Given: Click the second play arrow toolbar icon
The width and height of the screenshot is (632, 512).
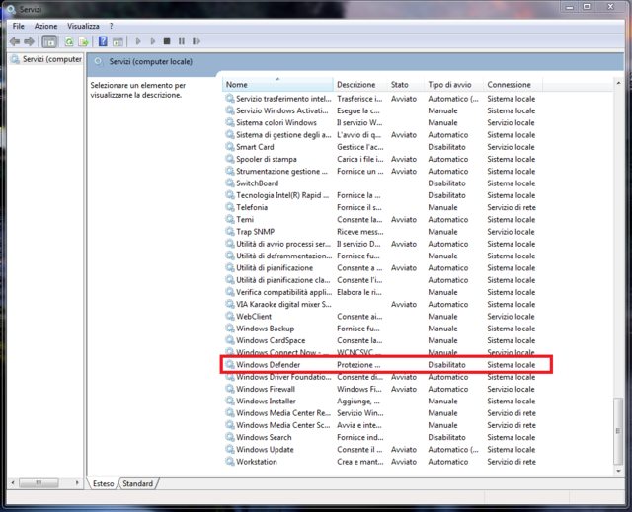Looking at the screenshot, I should 152,41.
